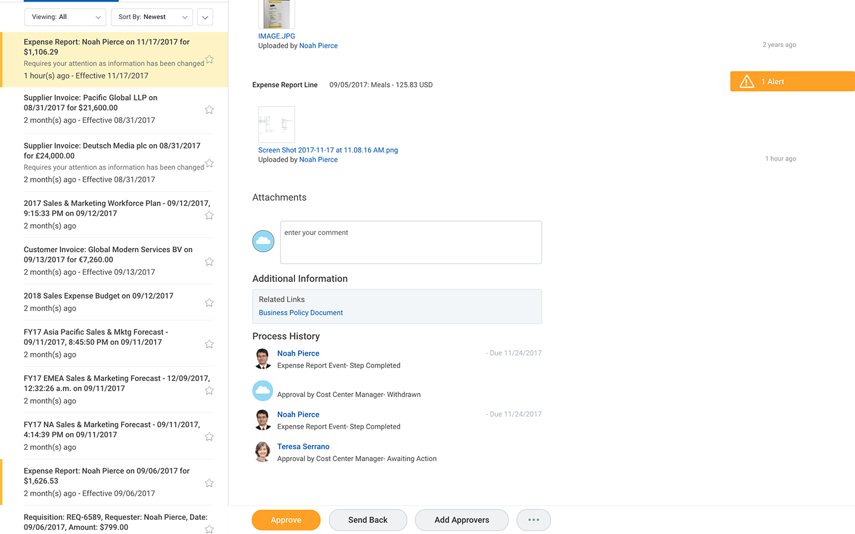Open the more actions ellipsis button

coord(533,520)
